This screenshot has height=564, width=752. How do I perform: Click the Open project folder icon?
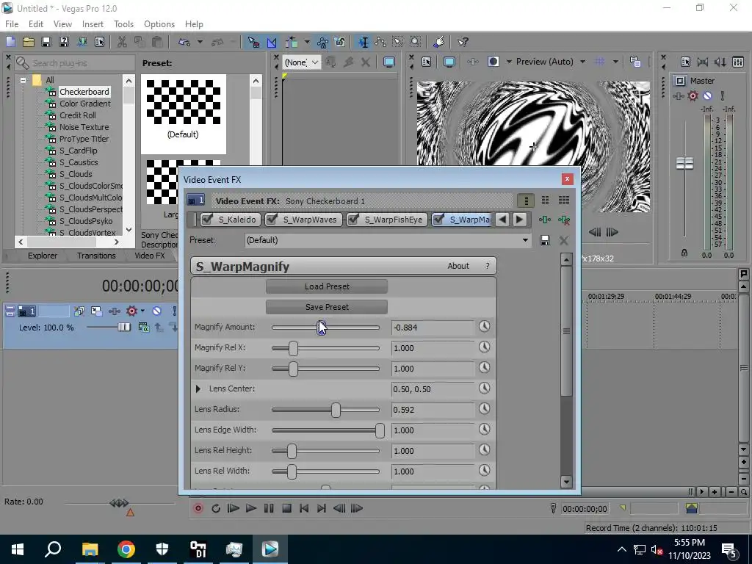(29, 42)
